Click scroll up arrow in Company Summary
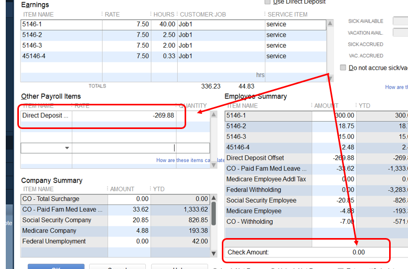 pos(213,198)
